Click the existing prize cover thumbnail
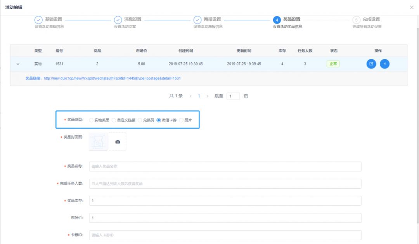 (x=98, y=142)
